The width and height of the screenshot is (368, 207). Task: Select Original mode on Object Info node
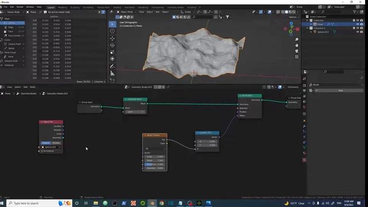coord(46,143)
